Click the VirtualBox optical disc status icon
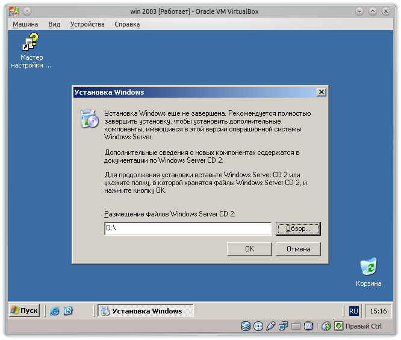The height and width of the screenshot is (340, 401). pyautogui.click(x=258, y=326)
